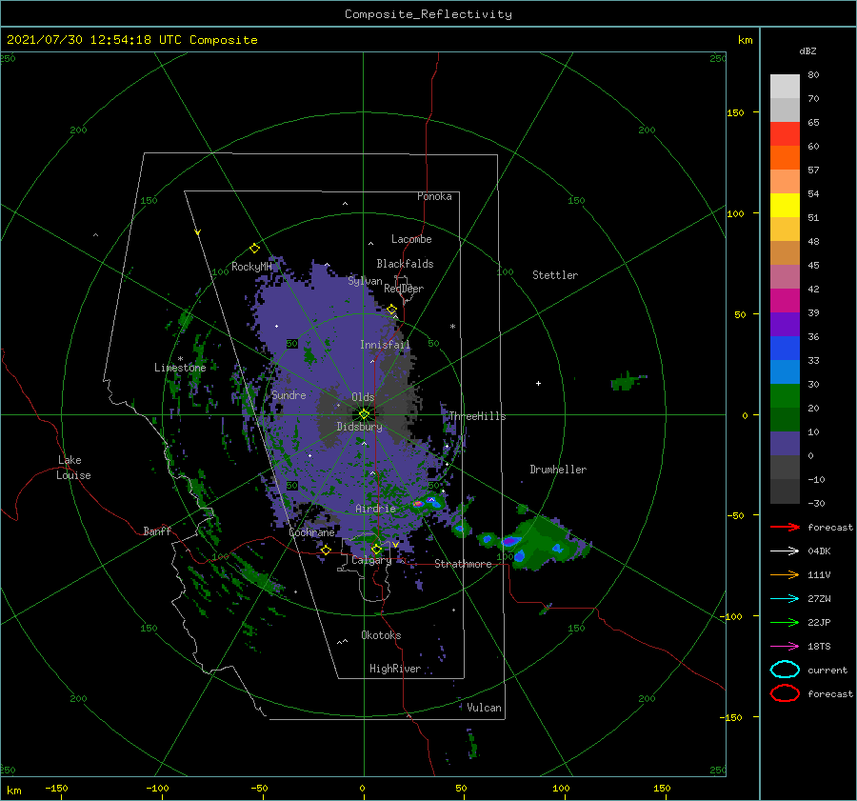Select the Lake Louise label
The width and height of the screenshot is (857, 801).
[73, 468]
